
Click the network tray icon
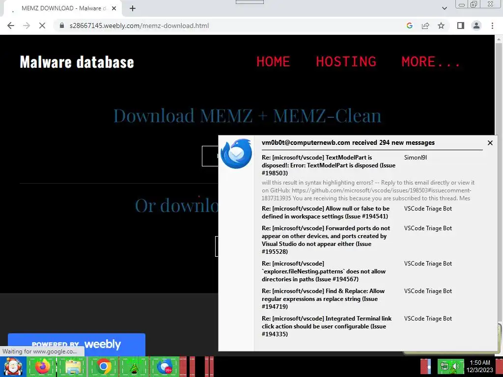pyautogui.click(x=445, y=367)
